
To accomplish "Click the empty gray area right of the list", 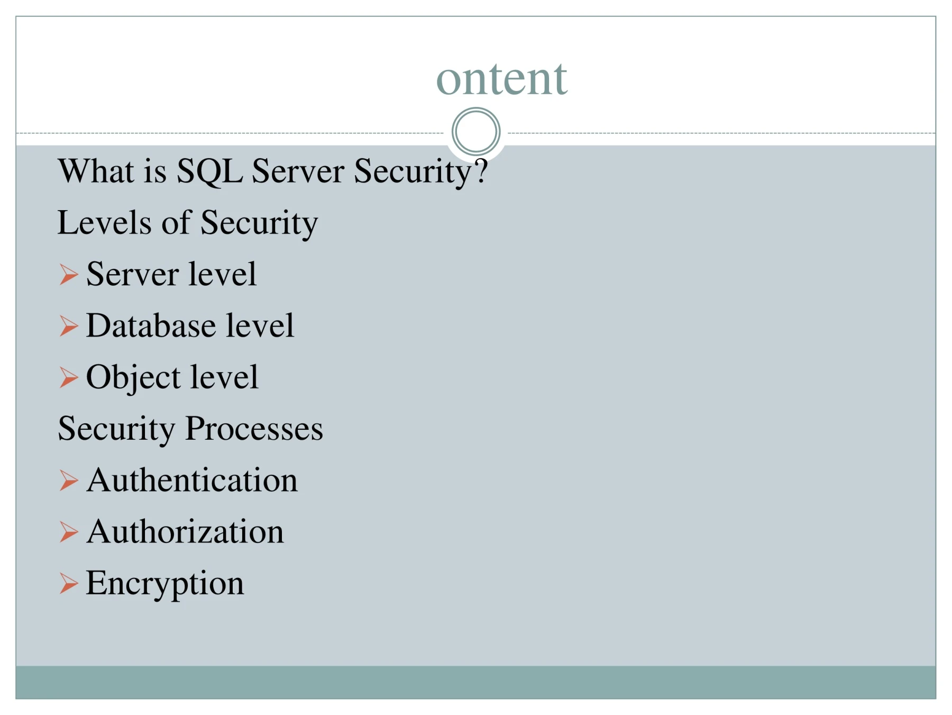I will coord(661,397).
